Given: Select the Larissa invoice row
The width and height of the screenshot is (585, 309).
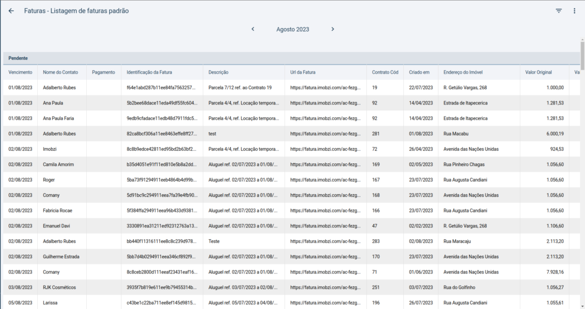Looking at the screenshot, I should coord(291,303).
